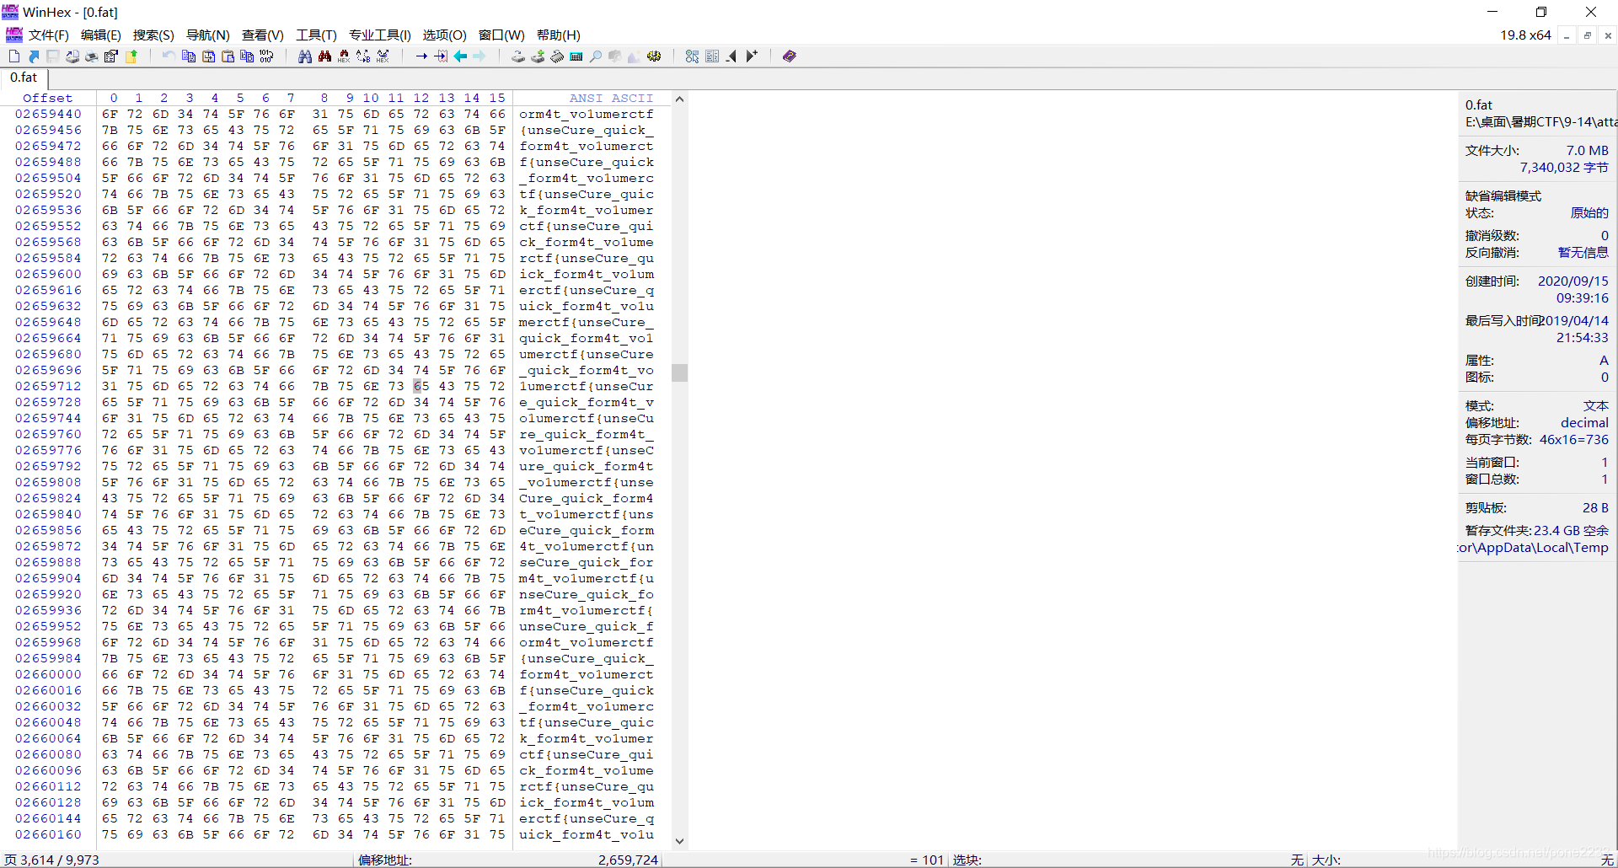Click the 选块: status bar field

(967, 860)
